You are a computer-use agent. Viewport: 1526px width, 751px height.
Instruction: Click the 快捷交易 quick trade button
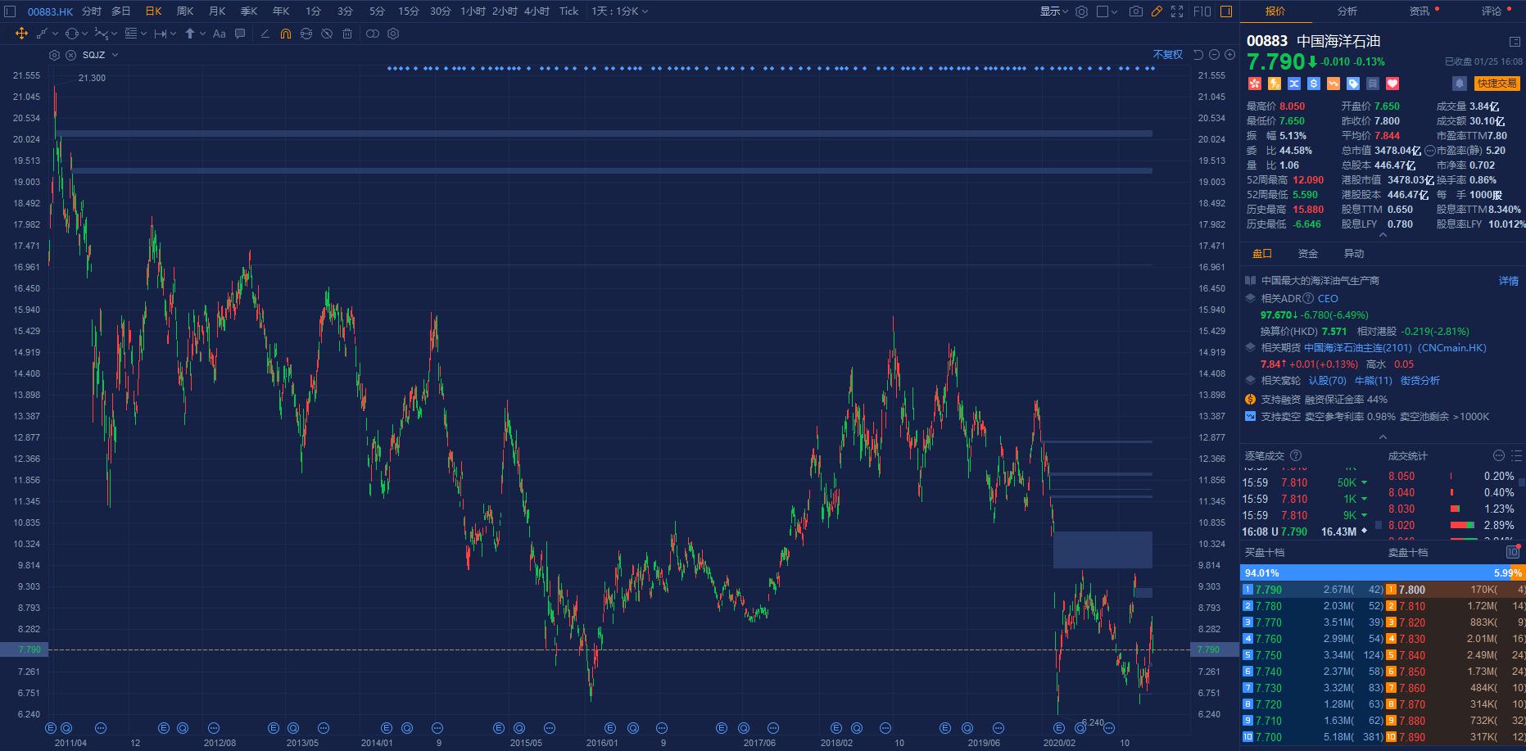pos(1497,84)
